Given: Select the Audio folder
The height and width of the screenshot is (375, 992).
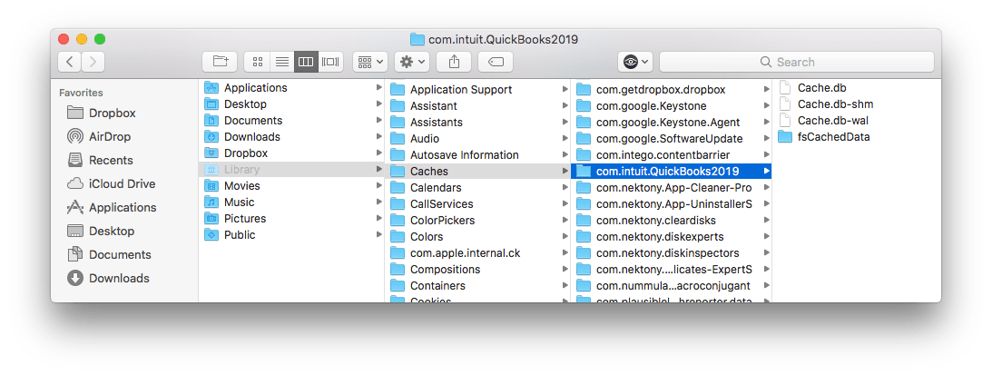Looking at the screenshot, I should pos(477,139).
